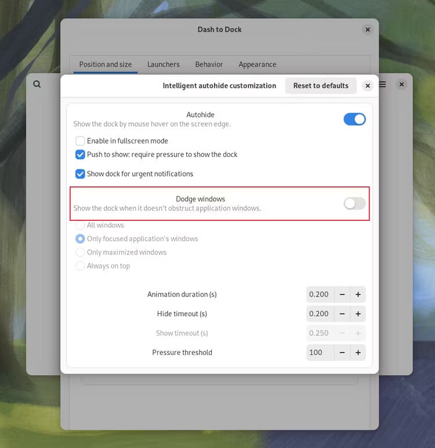Image resolution: width=435 pixels, height=448 pixels.
Task: Increase Animation duration with plus button
Action: pyautogui.click(x=358, y=295)
